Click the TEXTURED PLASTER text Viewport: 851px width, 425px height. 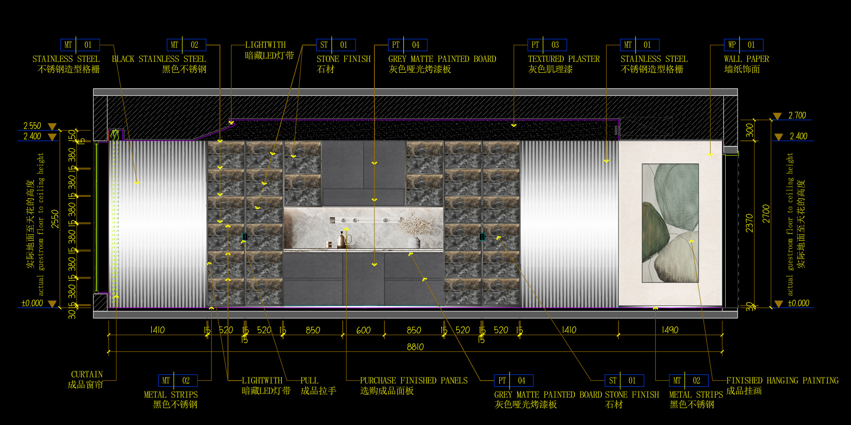pyautogui.click(x=564, y=59)
